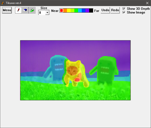Undo the last stroke

[x=105, y=10]
